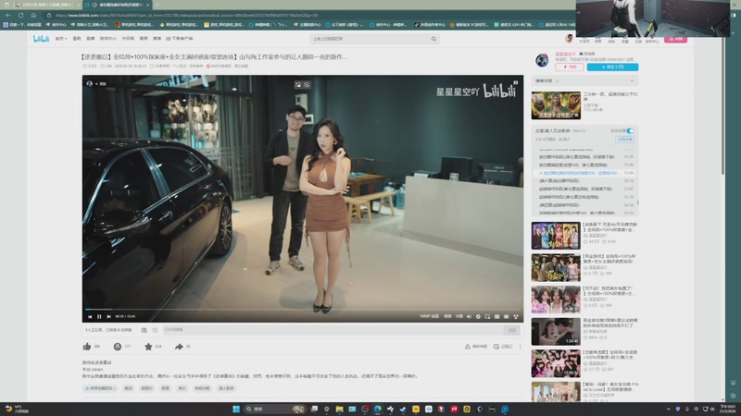Viewport: 741px width, 416px height.
Task: Reload the page with refresh icon
Action: [x=20, y=15]
